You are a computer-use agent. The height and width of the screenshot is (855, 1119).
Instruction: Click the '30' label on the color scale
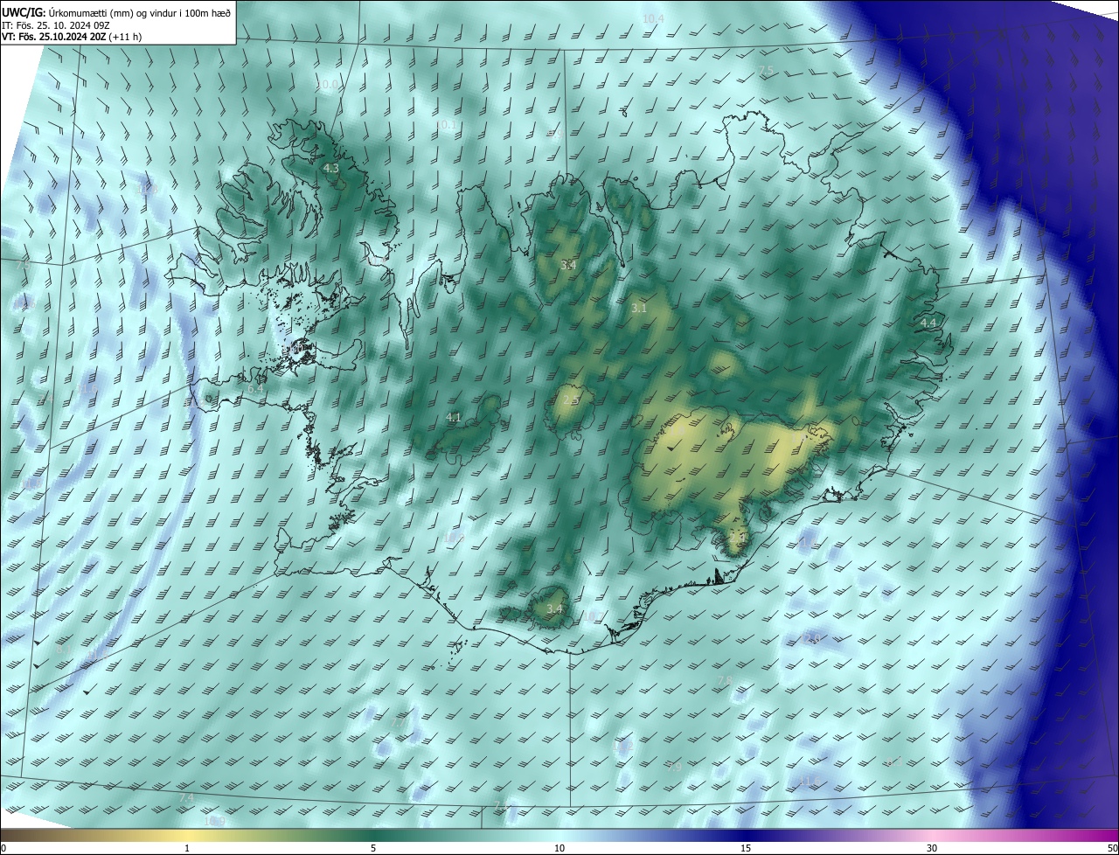(x=932, y=848)
